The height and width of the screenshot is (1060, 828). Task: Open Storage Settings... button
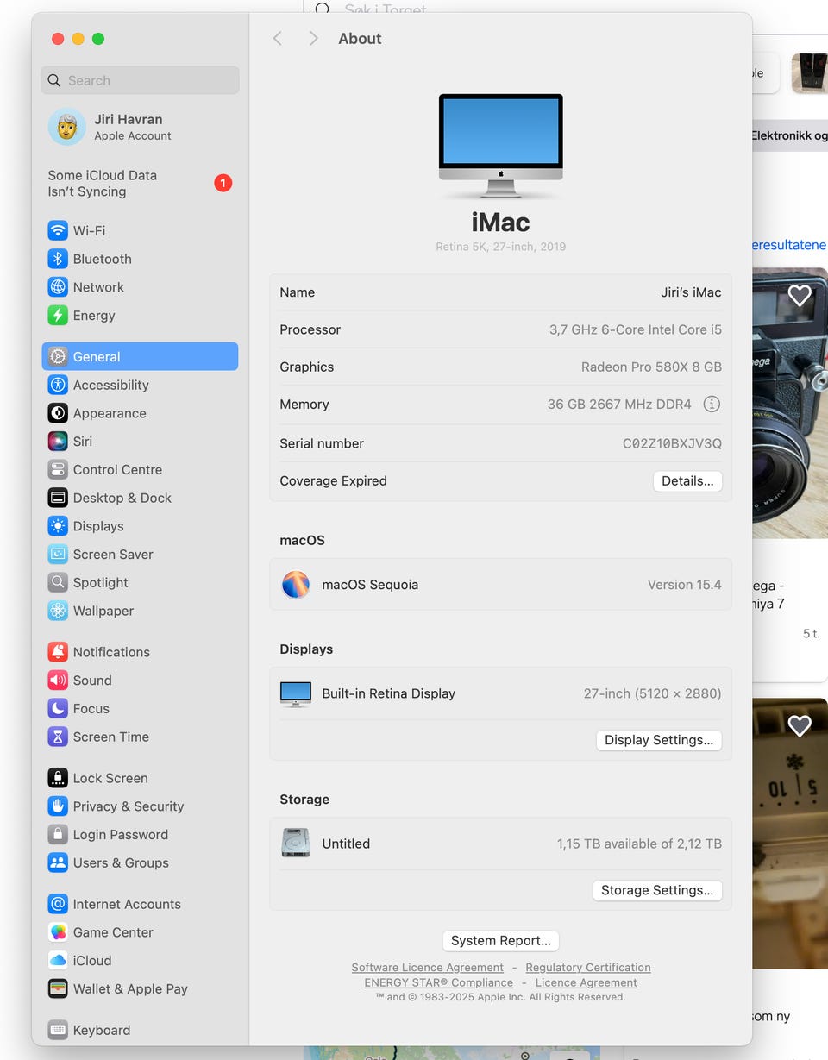click(x=657, y=890)
